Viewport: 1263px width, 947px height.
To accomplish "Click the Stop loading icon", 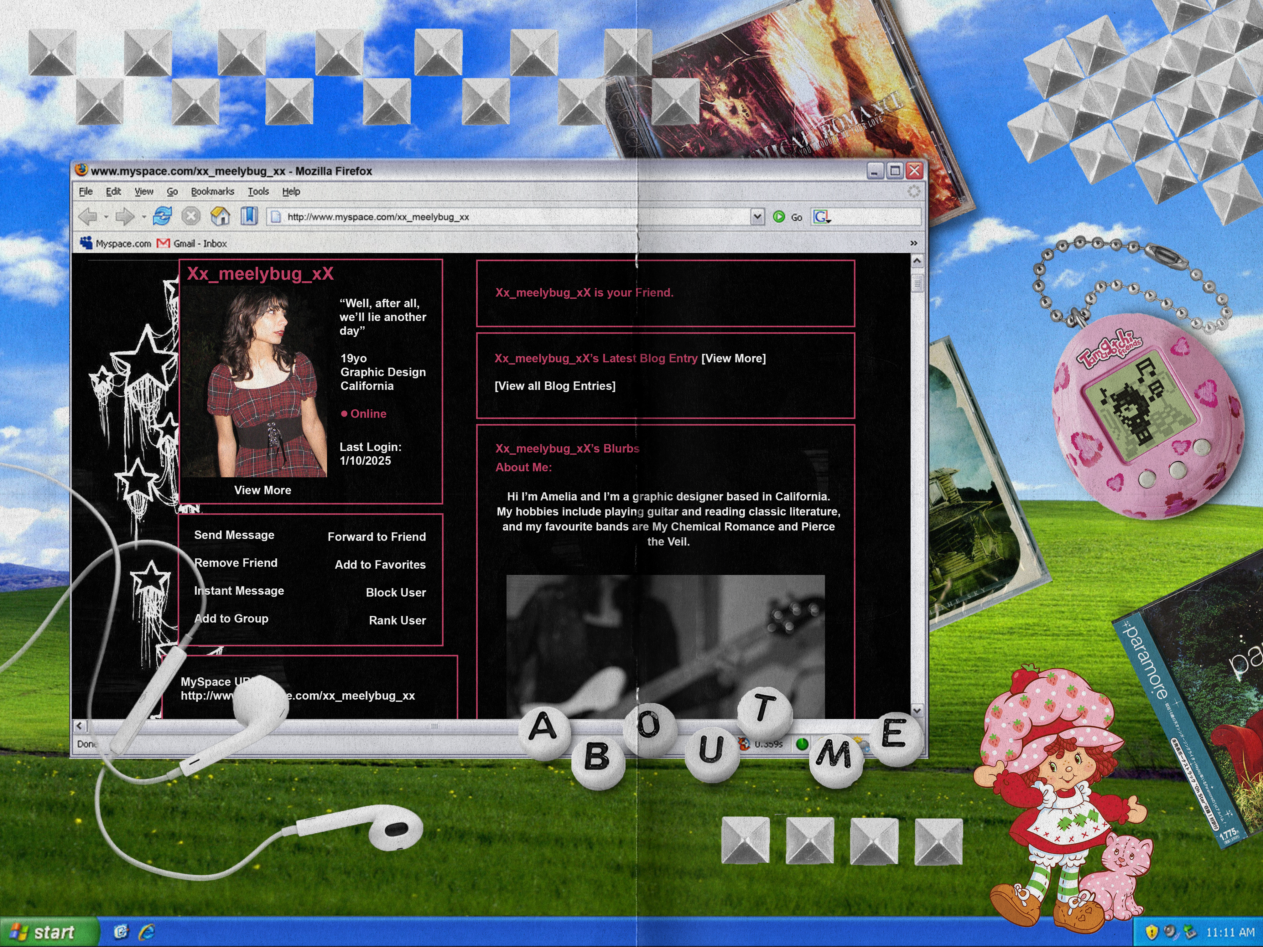I will coord(191,216).
